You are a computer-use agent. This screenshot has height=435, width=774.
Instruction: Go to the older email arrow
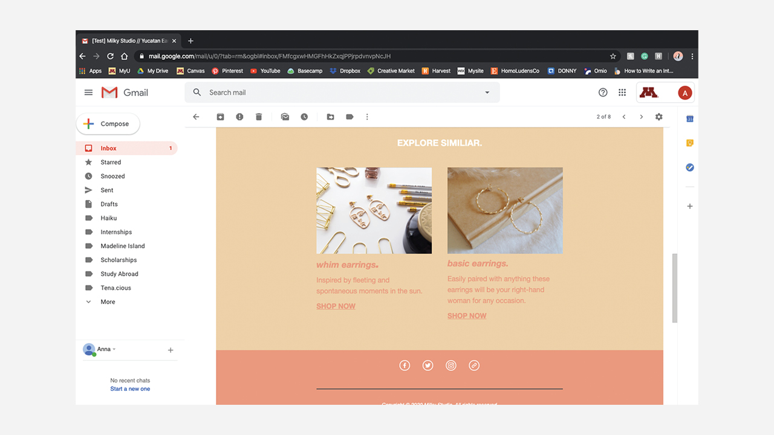point(642,117)
